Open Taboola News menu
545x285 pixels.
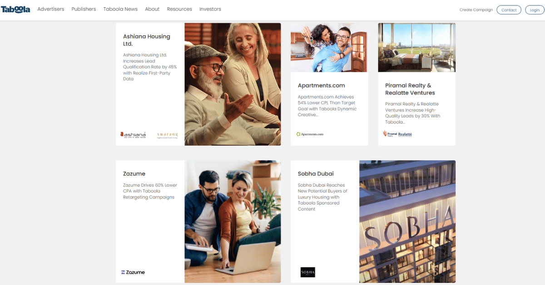pyautogui.click(x=120, y=9)
